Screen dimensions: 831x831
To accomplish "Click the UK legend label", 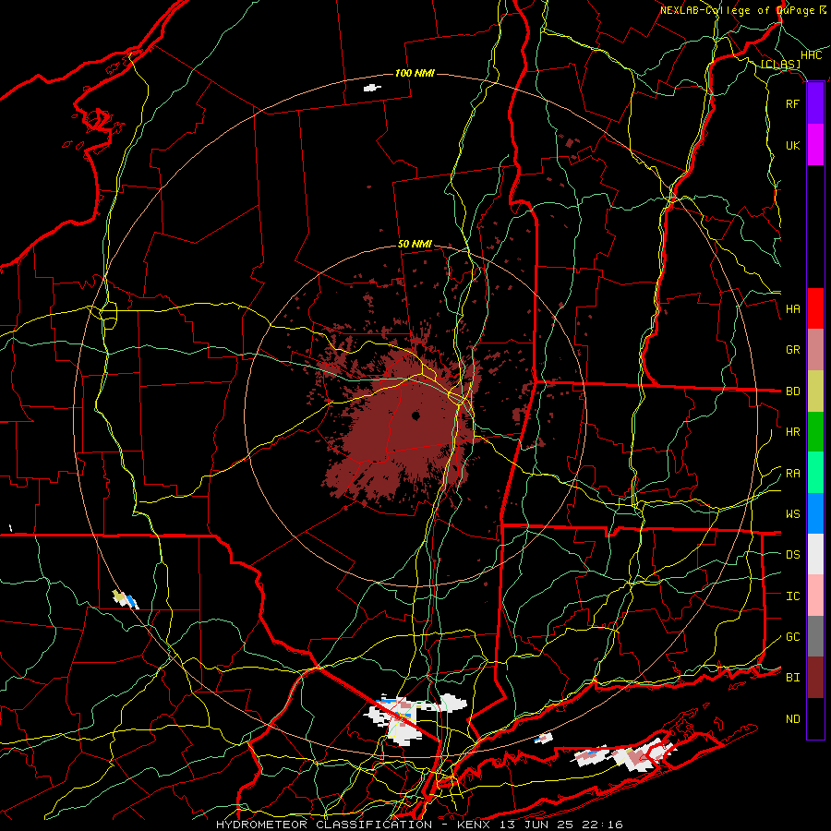I will coord(792,145).
